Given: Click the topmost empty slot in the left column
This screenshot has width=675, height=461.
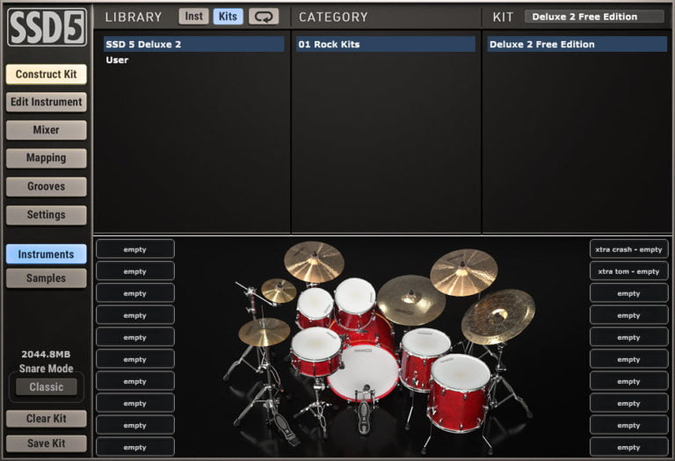Looking at the screenshot, I should pos(135,249).
